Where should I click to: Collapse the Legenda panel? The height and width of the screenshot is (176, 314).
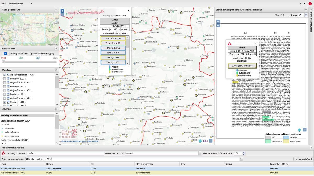coord(56,109)
